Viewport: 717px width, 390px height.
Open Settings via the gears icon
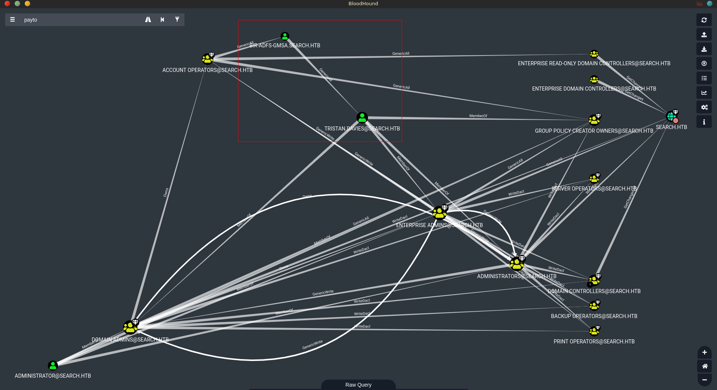[704, 107]
